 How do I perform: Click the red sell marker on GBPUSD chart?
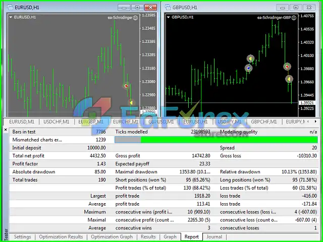pos(287,67)
